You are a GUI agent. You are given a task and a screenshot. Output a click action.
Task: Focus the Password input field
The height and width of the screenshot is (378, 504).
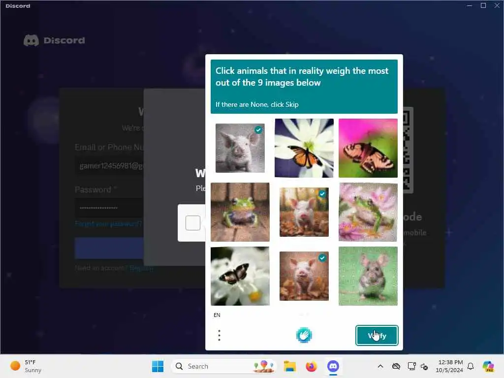click(109, 208)
